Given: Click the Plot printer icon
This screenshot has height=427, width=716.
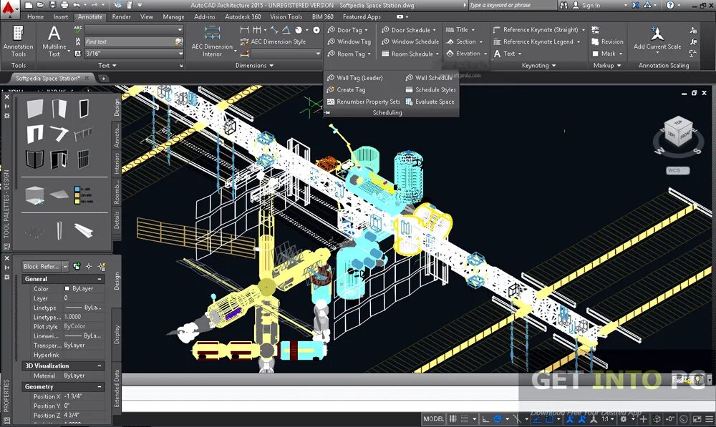Looking at the screenshot, I should (65, 5).
